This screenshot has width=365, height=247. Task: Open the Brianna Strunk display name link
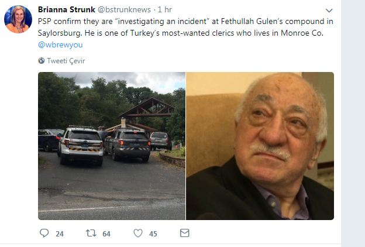click(x=67, y=9)
